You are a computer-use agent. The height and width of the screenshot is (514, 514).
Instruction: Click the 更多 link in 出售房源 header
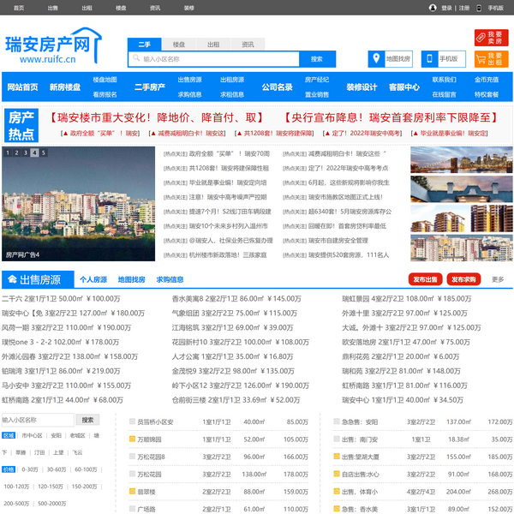(x=498, y=279)
